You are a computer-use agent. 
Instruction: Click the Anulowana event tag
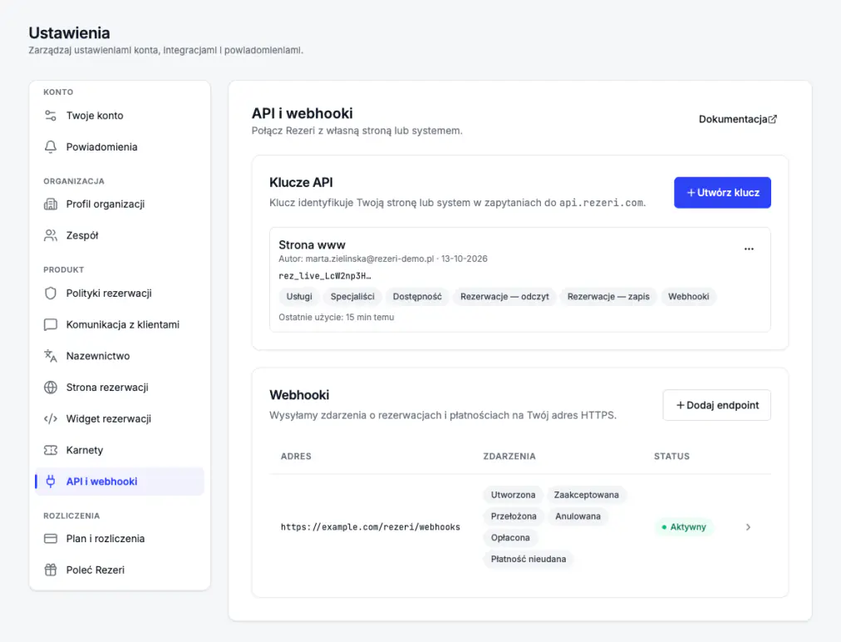[578, 516]
